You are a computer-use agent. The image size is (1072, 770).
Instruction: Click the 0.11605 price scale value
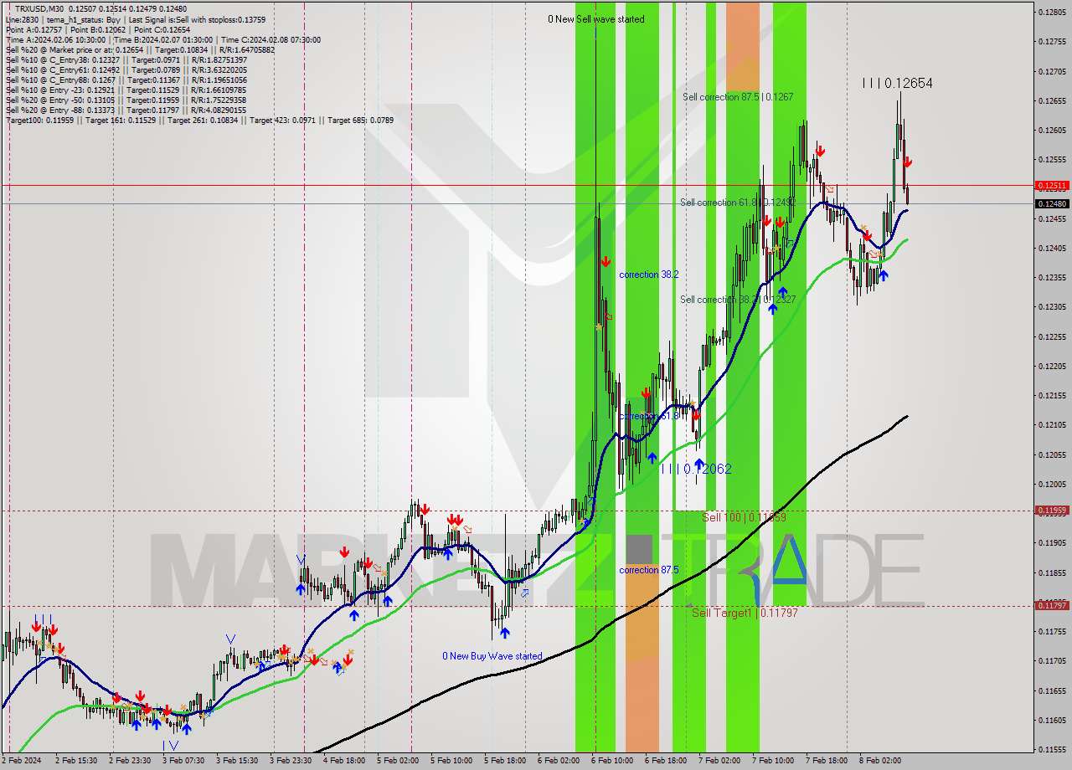[x=1052, y=720]
